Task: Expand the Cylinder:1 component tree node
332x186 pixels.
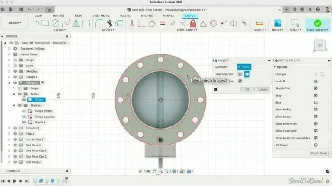Action: (9, 128)
